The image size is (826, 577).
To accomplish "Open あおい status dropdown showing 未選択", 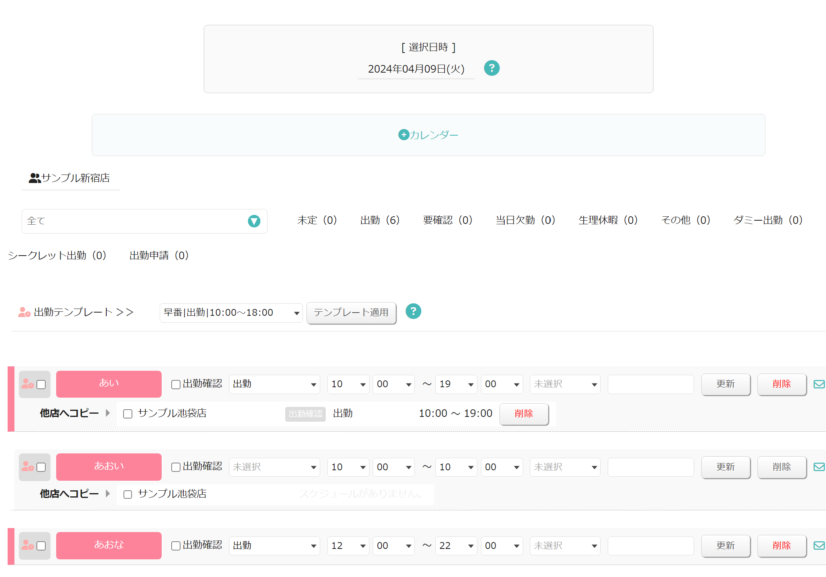I will pos(274,467).
